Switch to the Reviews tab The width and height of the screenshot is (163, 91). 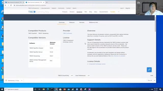[82, 22]
